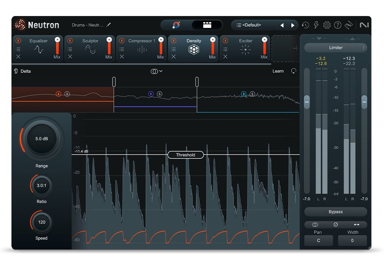Solo the orange low band
Screen dimensions: 384x269
(67, 94)
